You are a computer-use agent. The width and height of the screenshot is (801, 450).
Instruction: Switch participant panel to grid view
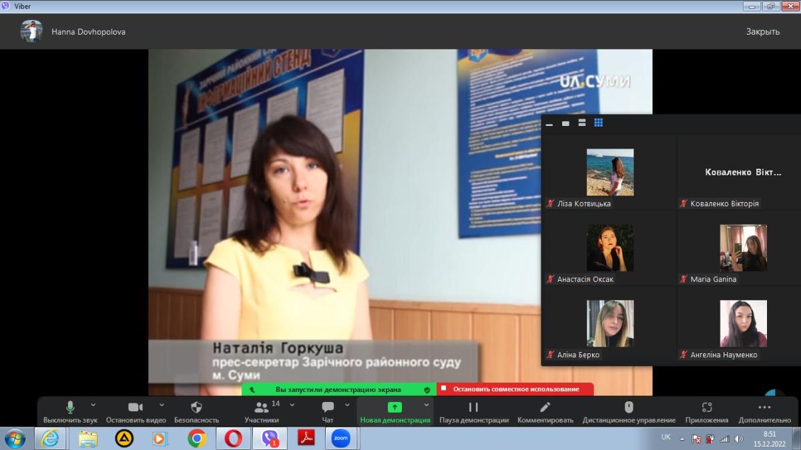point(599,123)
